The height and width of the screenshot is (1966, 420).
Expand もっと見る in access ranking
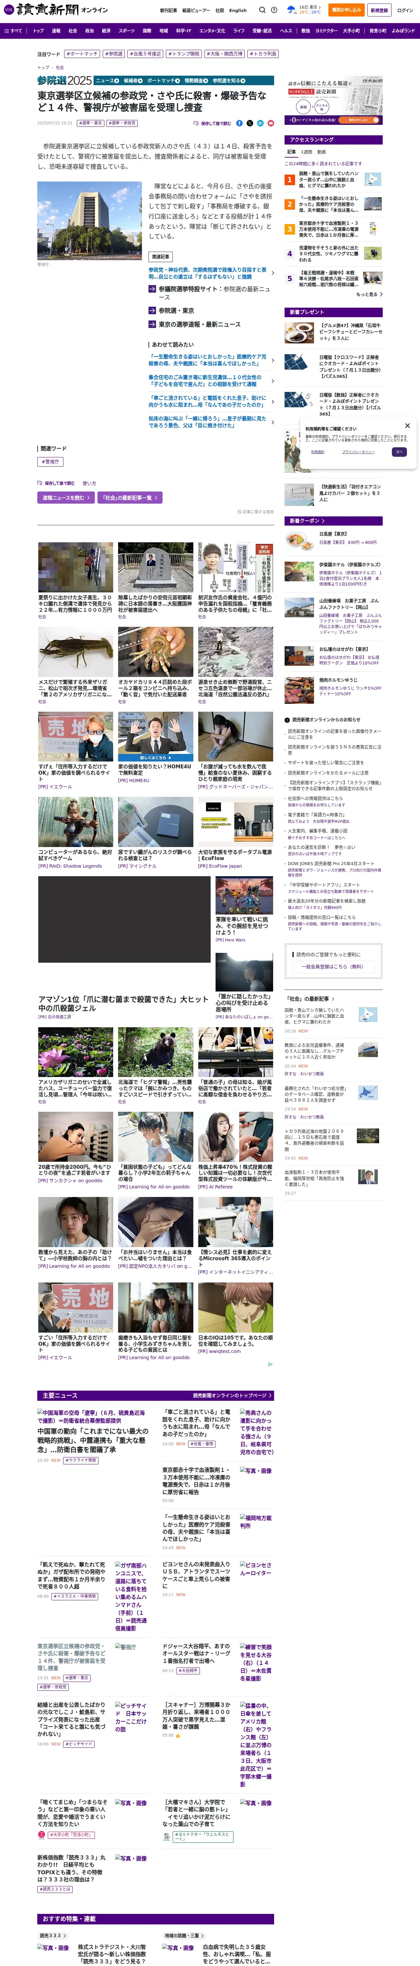[369, 294]
